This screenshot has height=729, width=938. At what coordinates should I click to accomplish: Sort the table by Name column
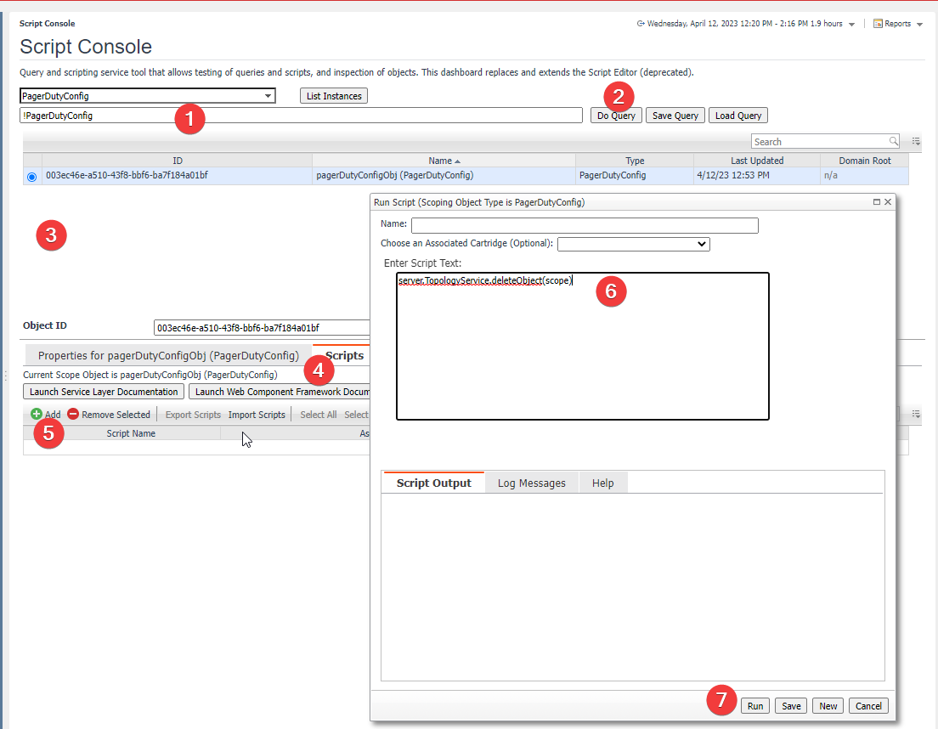pyautogui.click(x=444, y=161)
